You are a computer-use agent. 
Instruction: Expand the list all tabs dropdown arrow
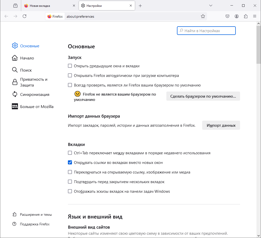point(211,6)
